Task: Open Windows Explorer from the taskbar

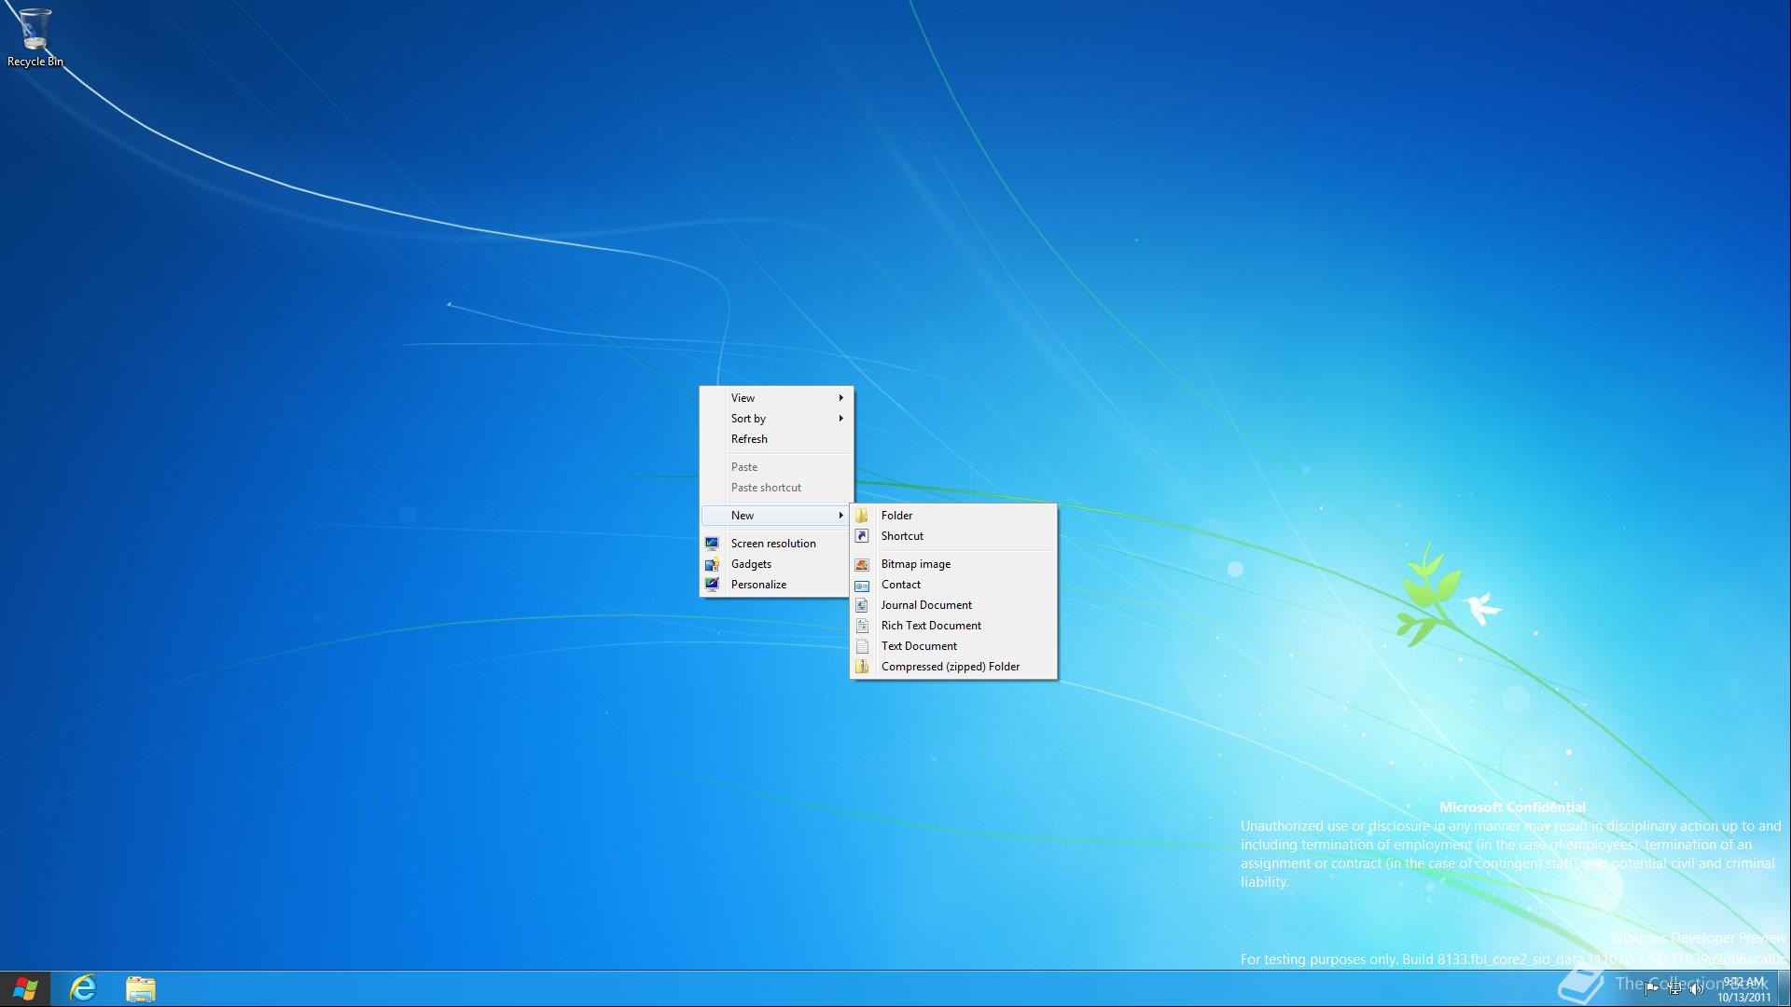Action: 141,988
